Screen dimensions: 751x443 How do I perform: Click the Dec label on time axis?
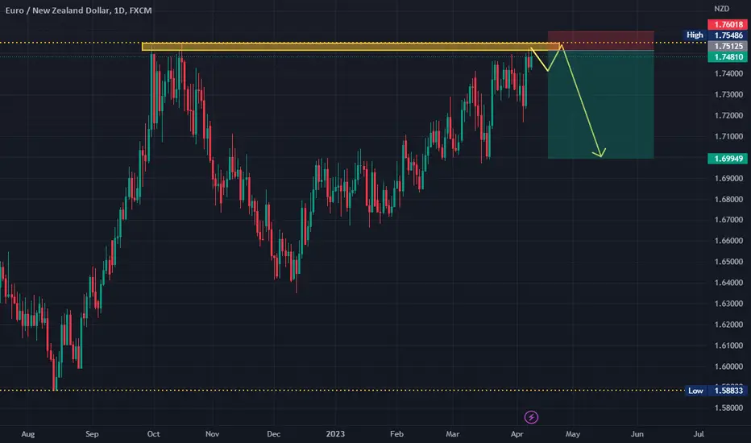click(273, 434)
